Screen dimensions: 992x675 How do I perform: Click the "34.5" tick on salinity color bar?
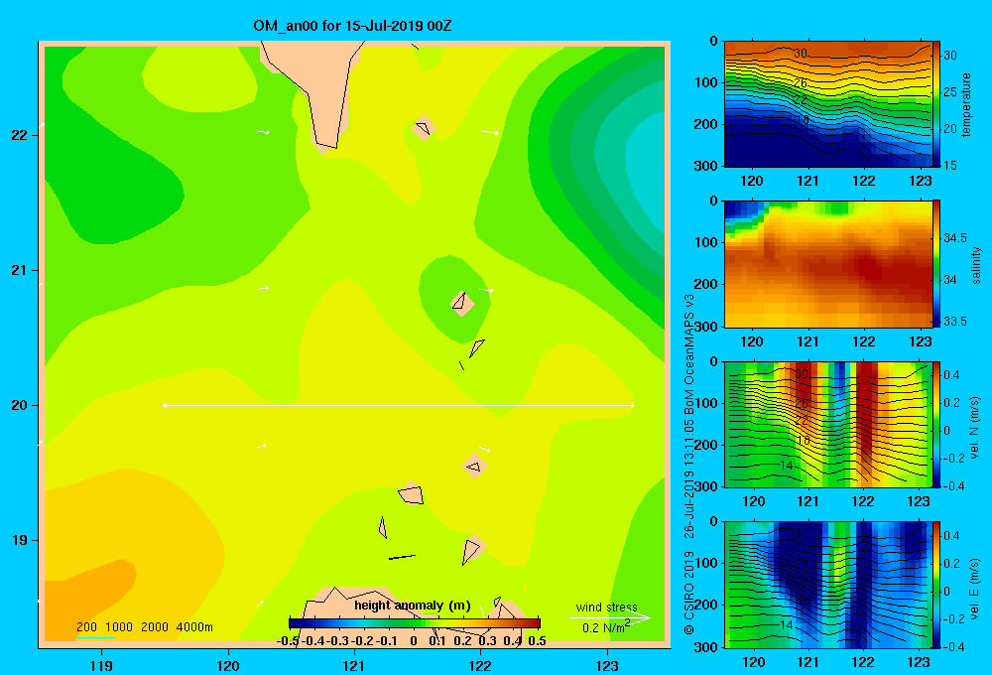(x=955, y=238)
